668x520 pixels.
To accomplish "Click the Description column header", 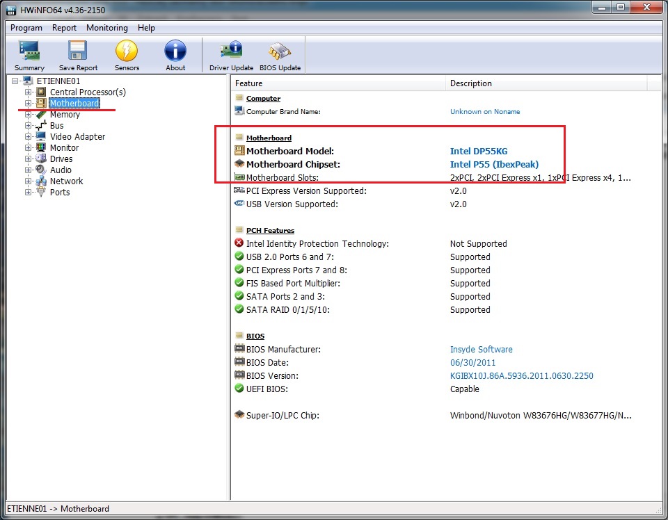I will click(547, 83).
